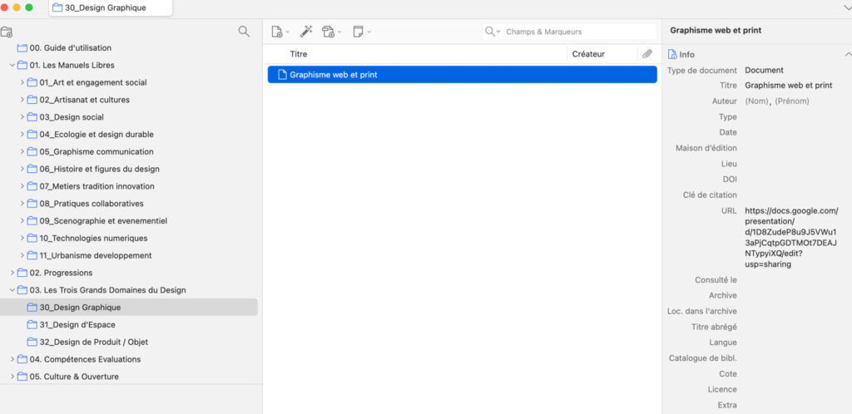Expand 05. Culture & Ouverture collection
Image resolution: width=852 pixels, height=414 pixels.
click(x=12, y=377)
